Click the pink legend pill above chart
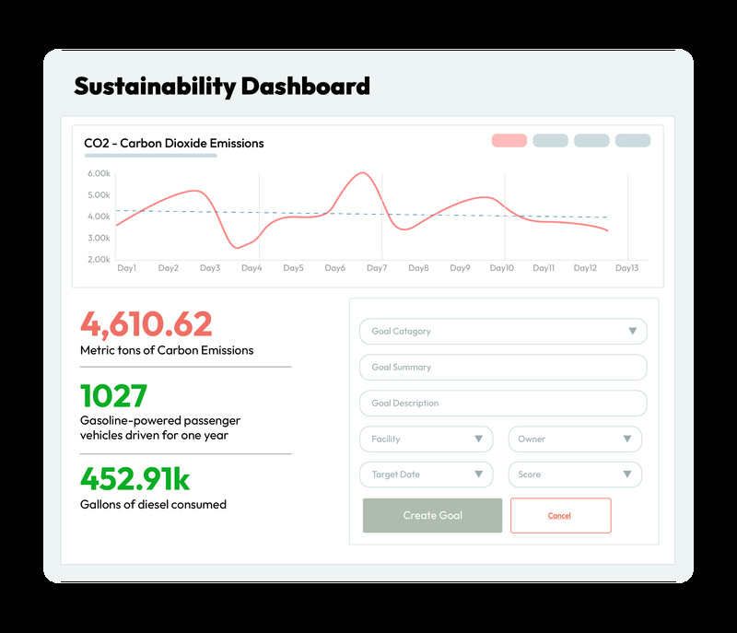The height and width of the screenshot is (633, 737). (x=509, y=141)
